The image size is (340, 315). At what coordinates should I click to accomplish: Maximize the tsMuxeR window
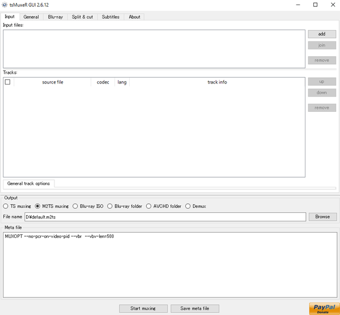point(316,5)
